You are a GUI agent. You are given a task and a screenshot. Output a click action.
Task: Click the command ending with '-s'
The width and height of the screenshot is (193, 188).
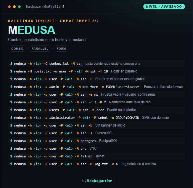coord(51,133)
